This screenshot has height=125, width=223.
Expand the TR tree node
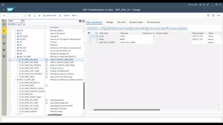(15, 42)
